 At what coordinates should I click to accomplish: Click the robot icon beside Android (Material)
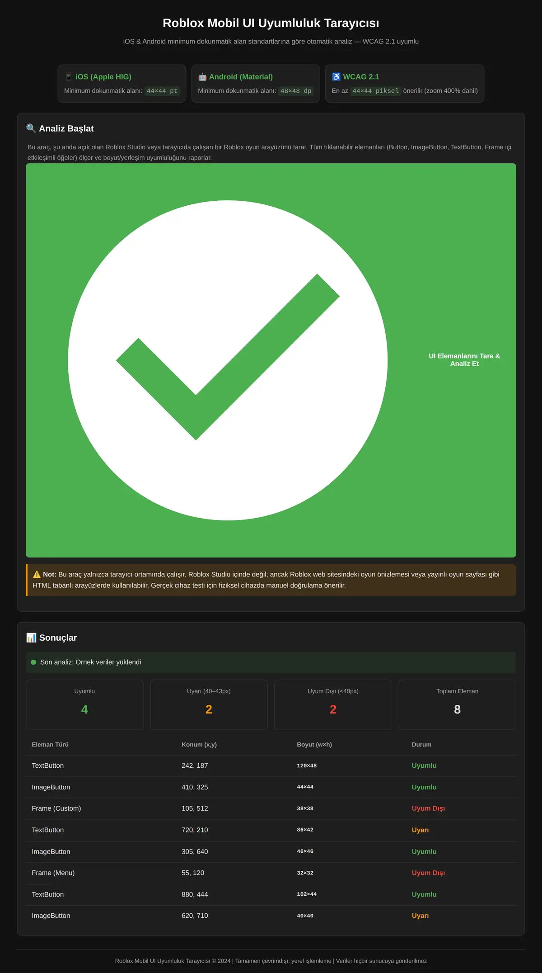pyautogui.click(x=202, y=77)
